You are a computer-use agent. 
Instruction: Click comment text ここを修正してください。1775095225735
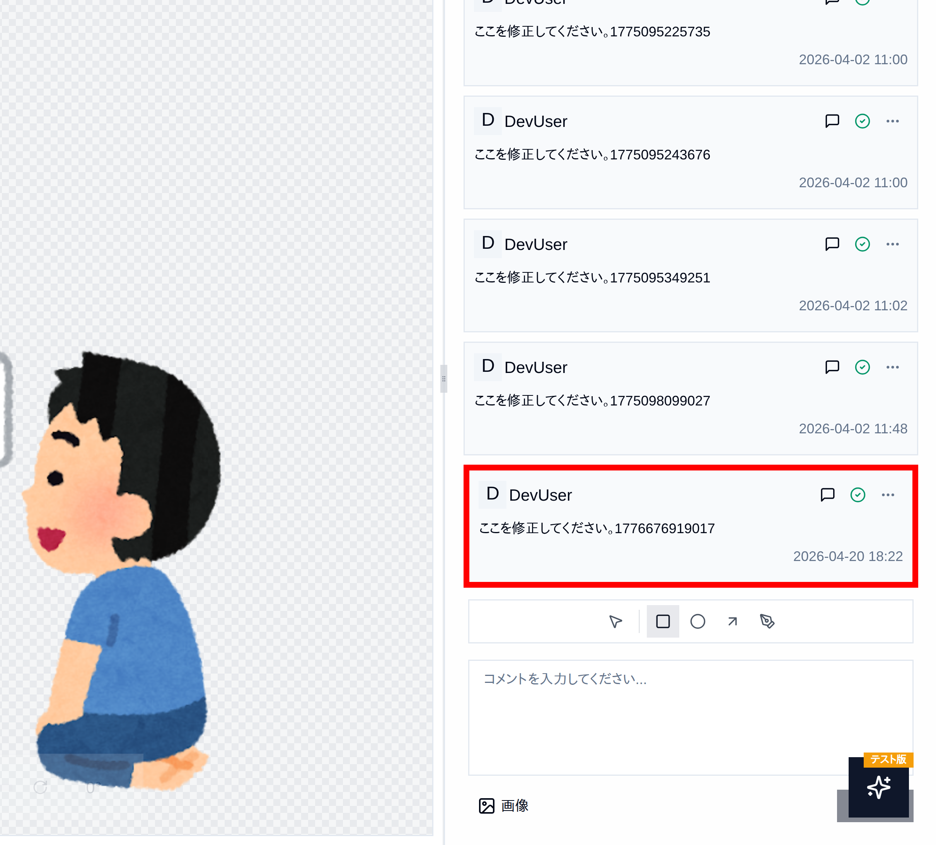coord(592,32)
